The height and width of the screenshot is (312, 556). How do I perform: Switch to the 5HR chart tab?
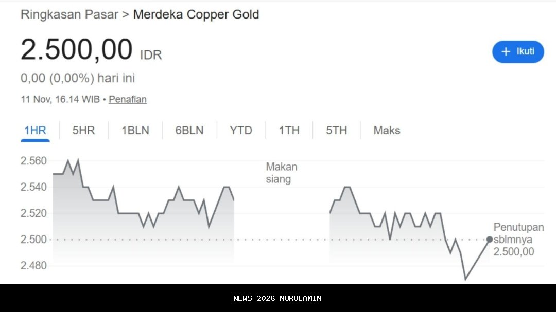coord(83,131)
